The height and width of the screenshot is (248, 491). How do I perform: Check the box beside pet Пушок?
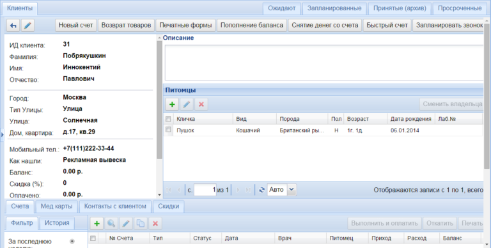(168, 129)
